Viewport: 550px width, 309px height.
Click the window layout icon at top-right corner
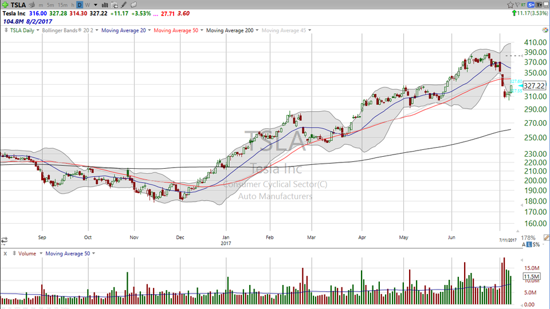[x=546, y=5]
